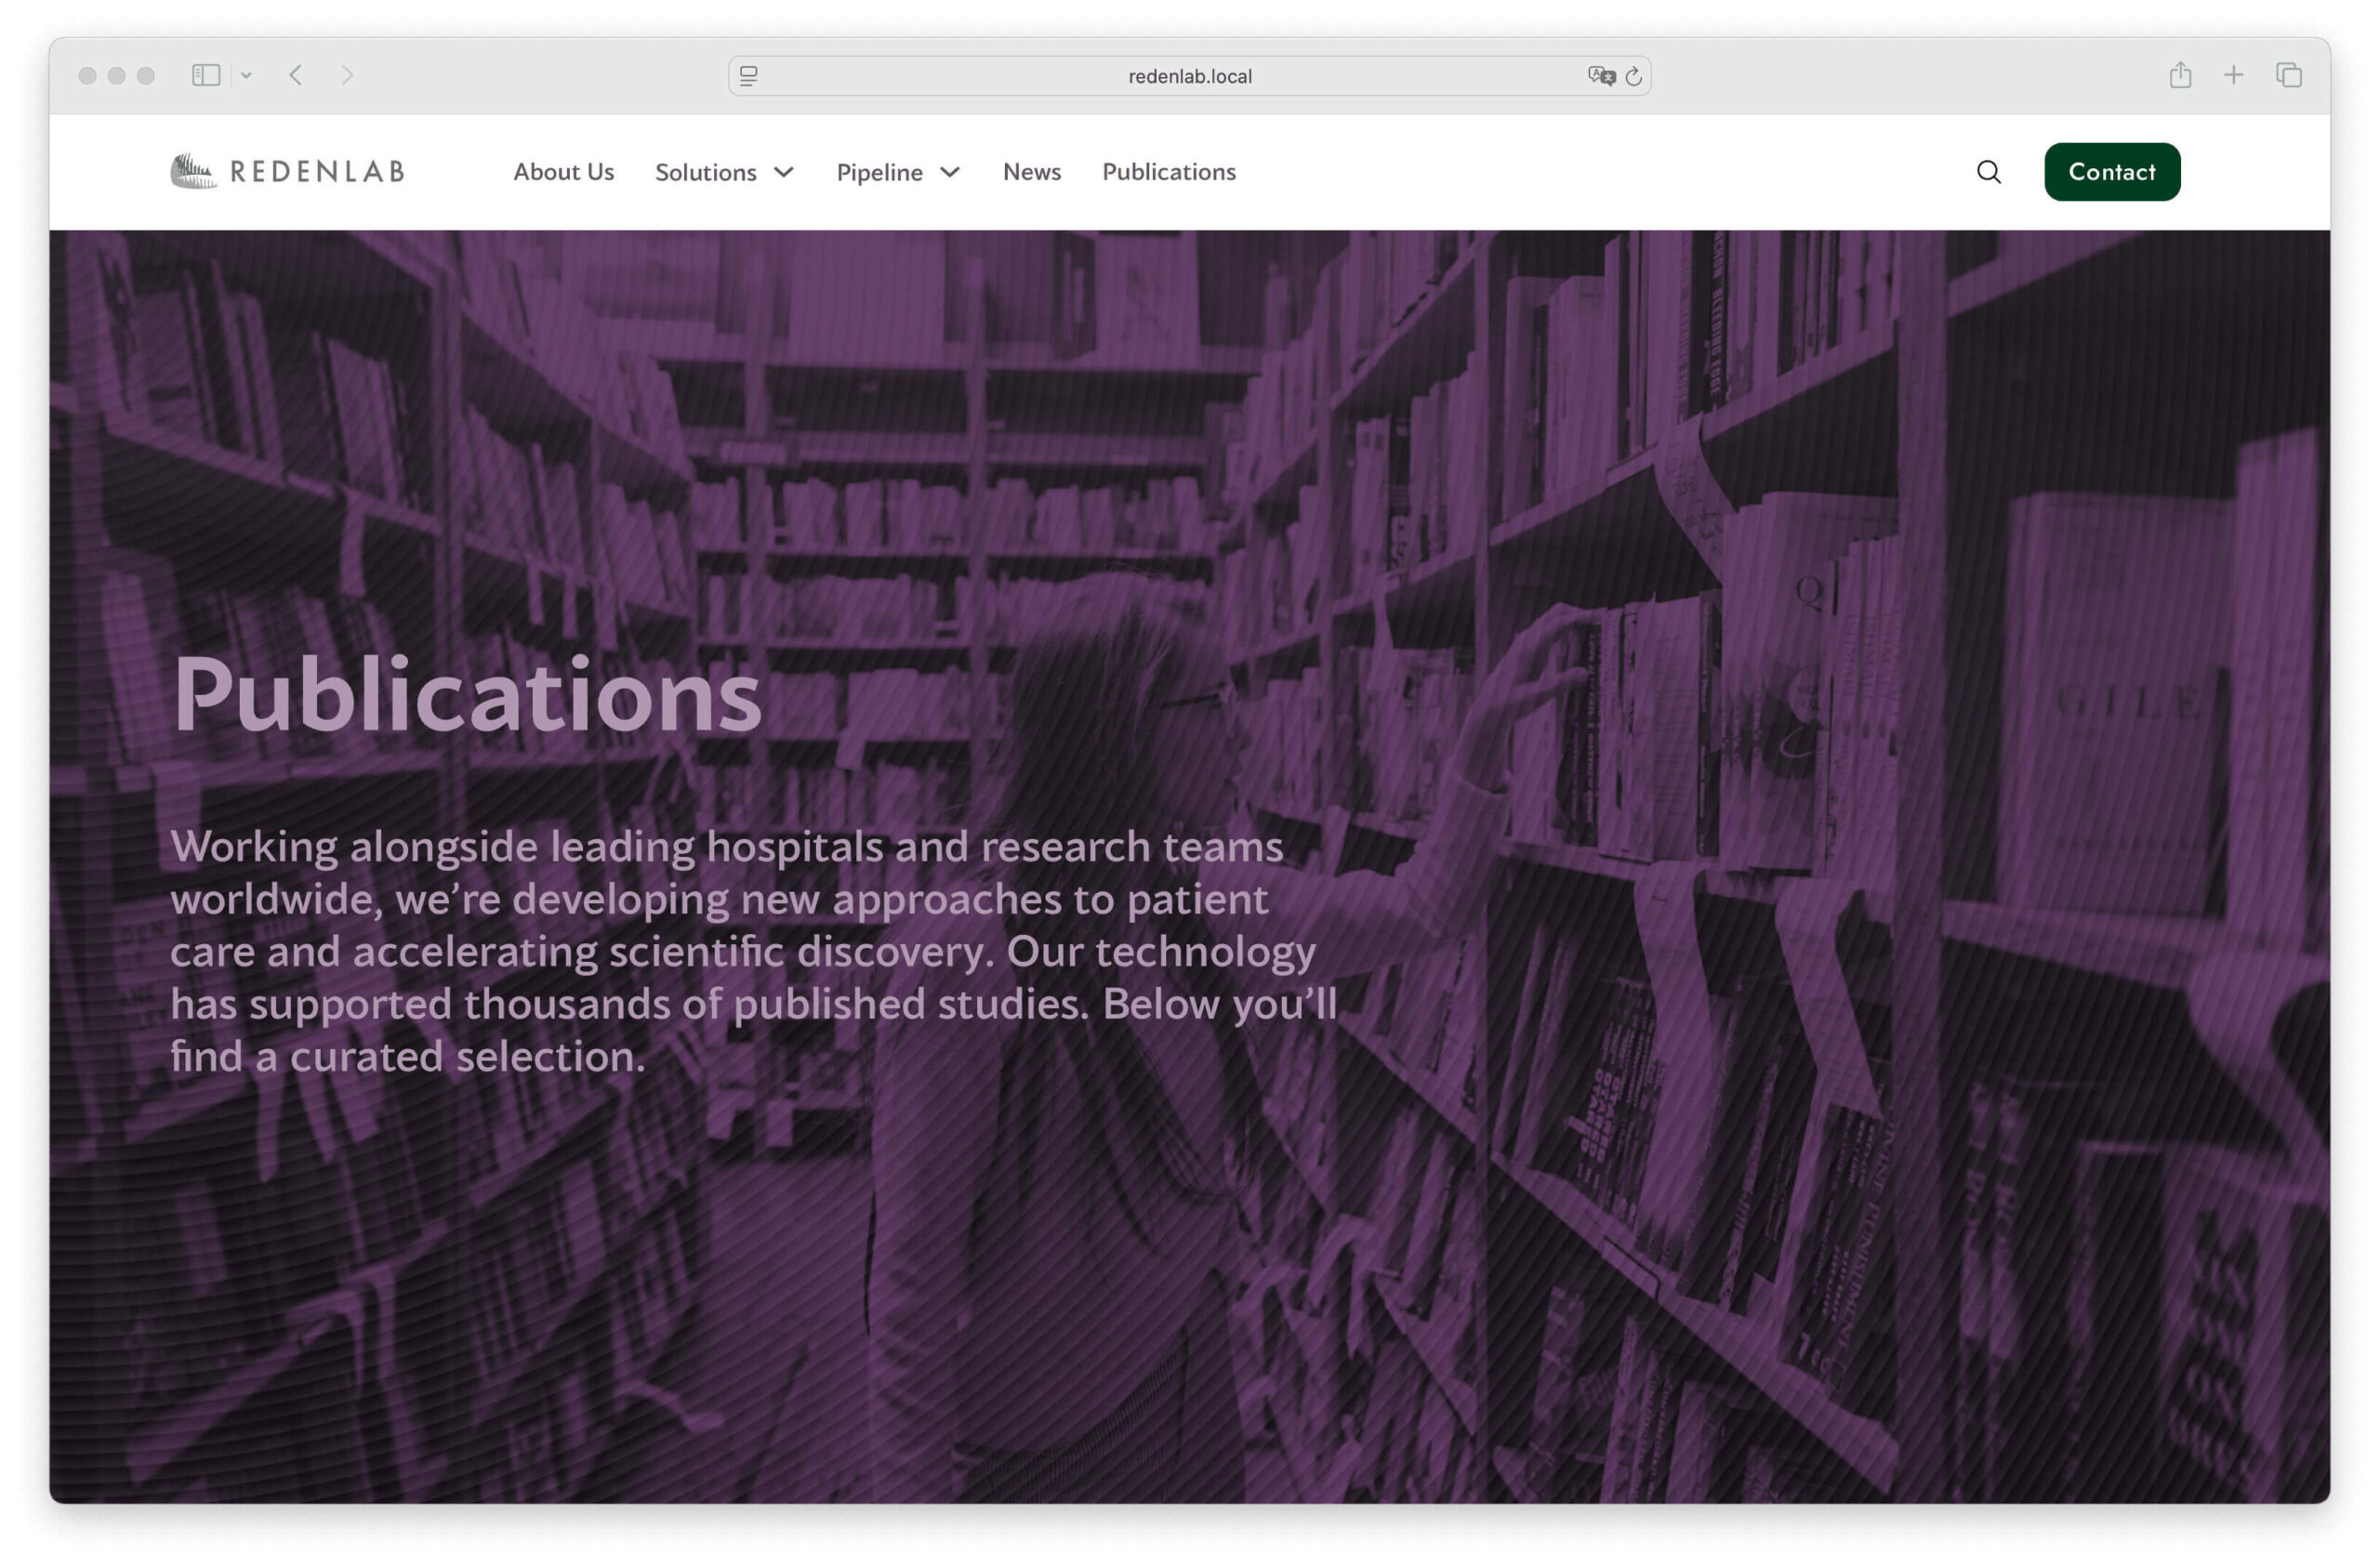Show the tab overview
The width and height of the screenshot is (2380, 1565).
[2288, 75]
